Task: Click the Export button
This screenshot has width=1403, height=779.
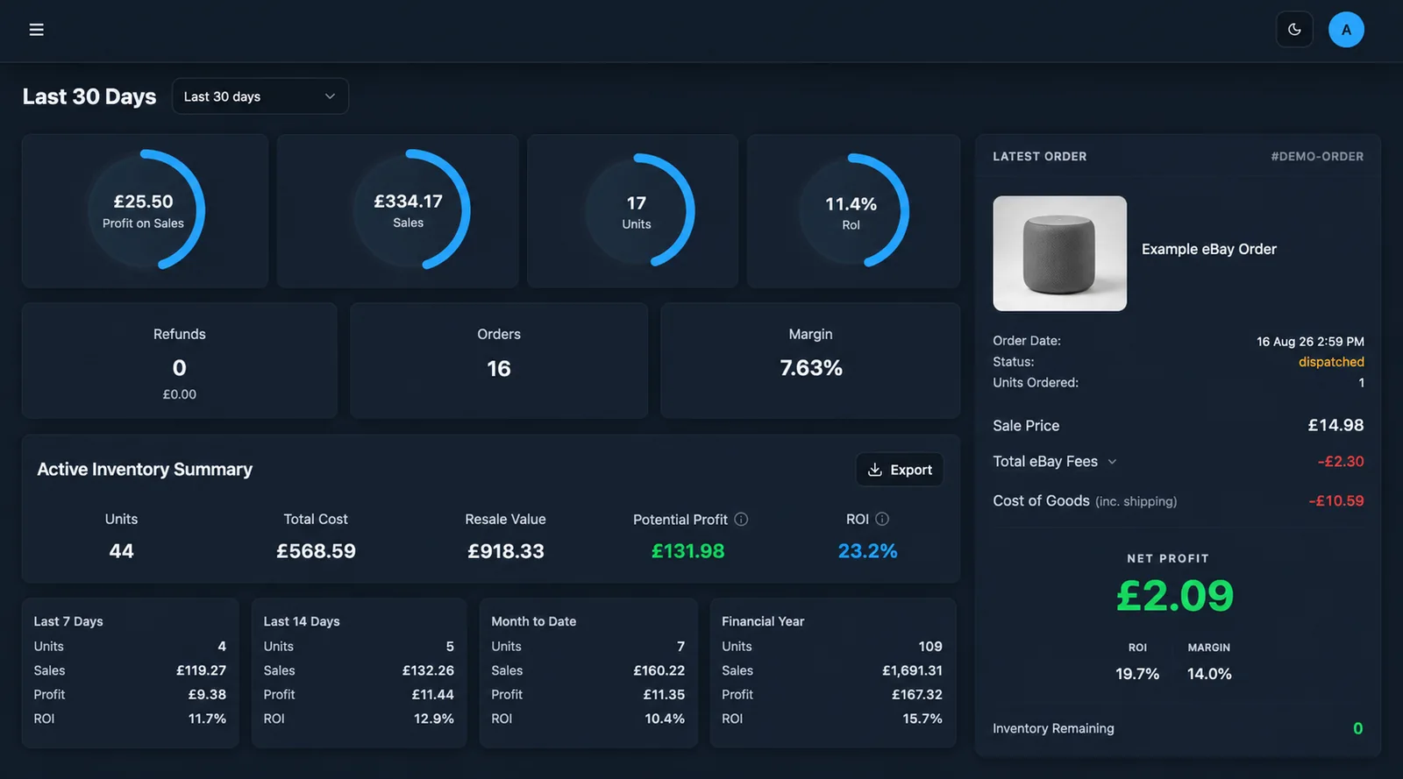Action: coord(900,470)
